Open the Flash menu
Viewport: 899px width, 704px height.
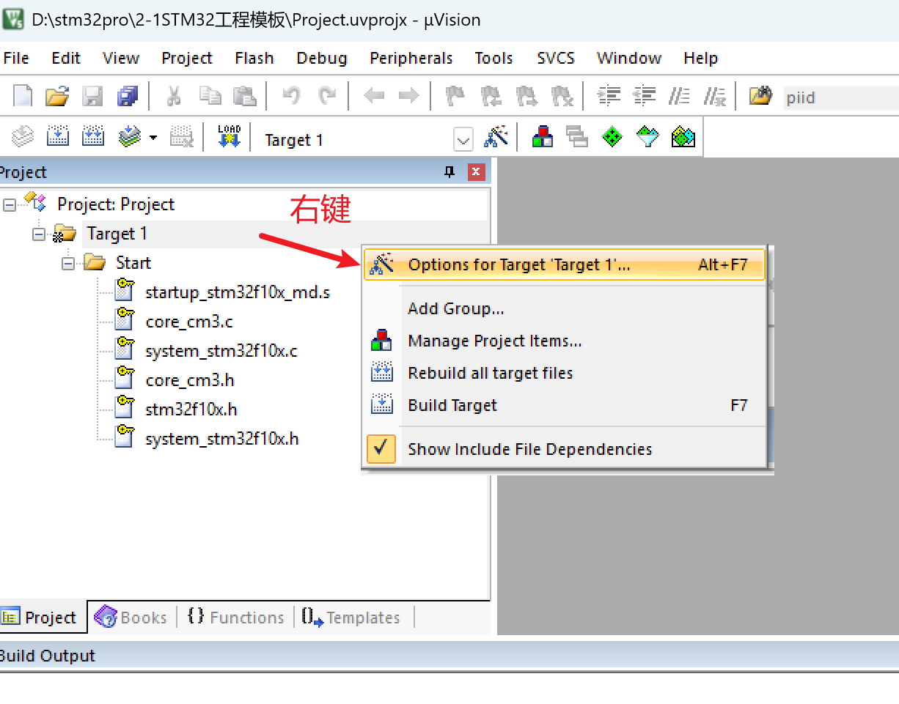pyautogui.click(x=254, y=58)
